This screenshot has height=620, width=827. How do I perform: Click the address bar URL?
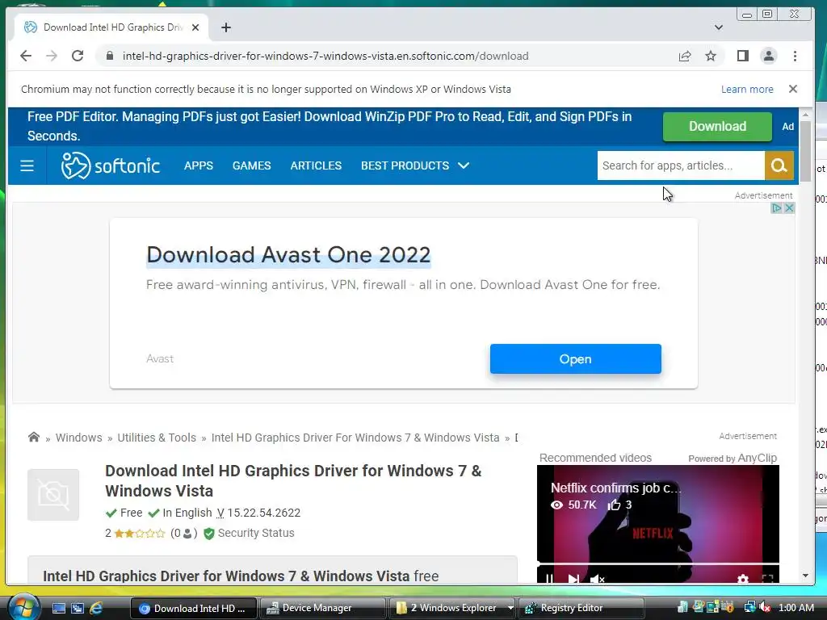[x=325, y=56]
